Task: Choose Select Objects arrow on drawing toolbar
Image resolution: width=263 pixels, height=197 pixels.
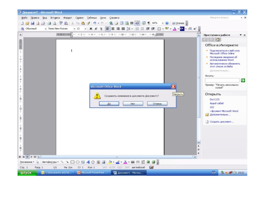Action: click(37, 162)
